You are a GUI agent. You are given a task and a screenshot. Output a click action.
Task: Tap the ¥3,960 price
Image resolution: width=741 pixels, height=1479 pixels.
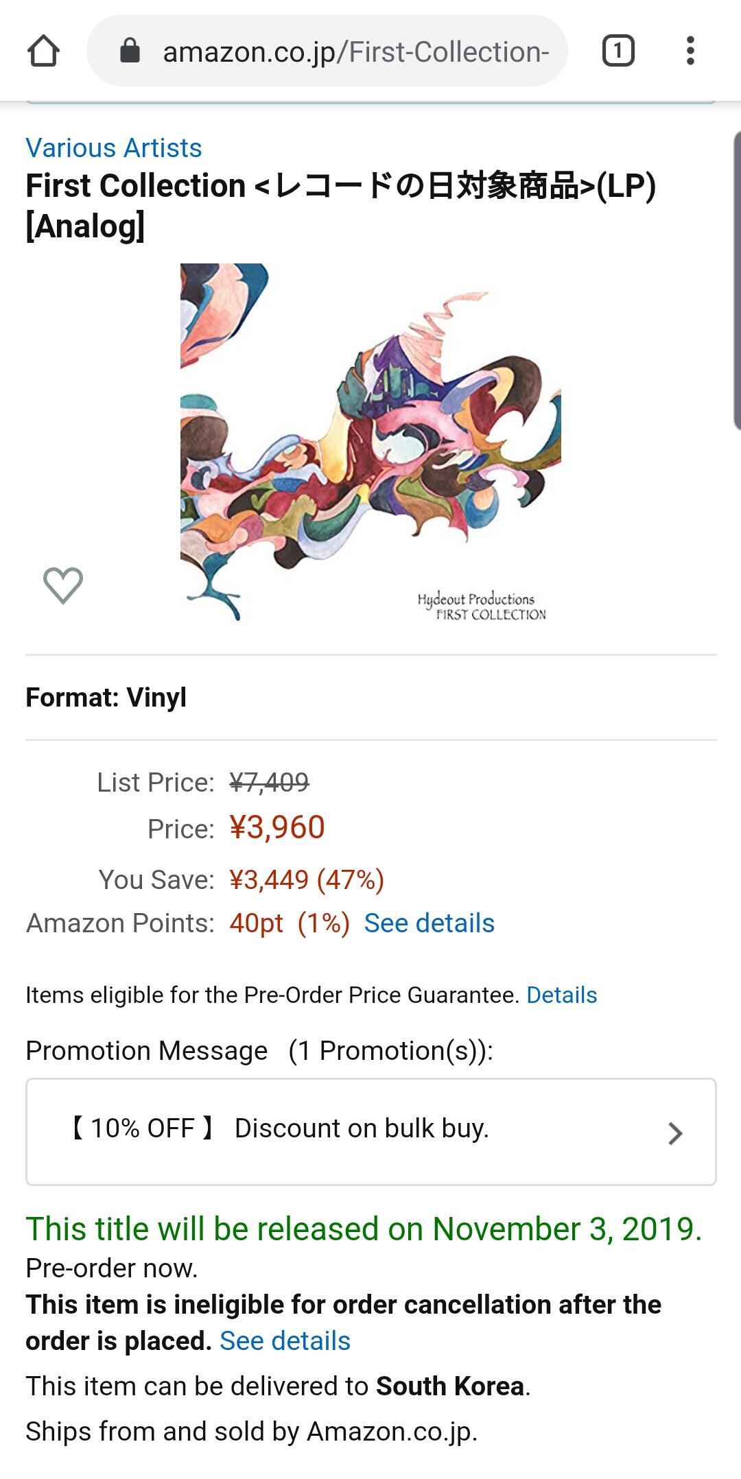pyautogui.click(x=277, y=828)
